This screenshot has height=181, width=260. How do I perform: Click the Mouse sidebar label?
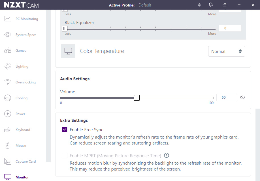(x=21, y=146)
